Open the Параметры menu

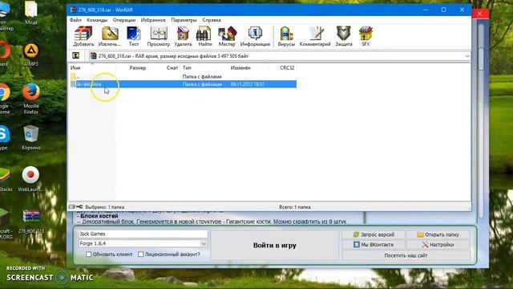tap(184, 20)
